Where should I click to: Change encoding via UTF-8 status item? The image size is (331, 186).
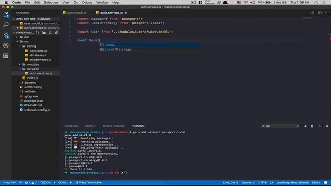262,182
